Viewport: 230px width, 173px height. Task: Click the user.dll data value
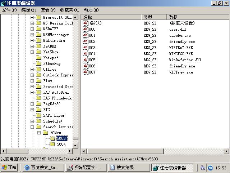[178, 29]
